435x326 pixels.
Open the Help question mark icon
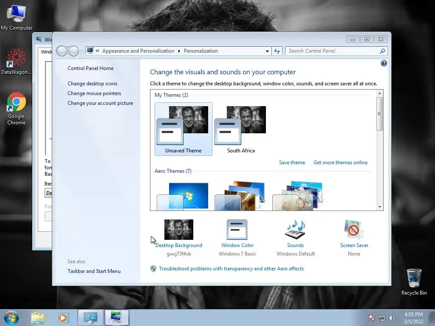tap(384, 64)
